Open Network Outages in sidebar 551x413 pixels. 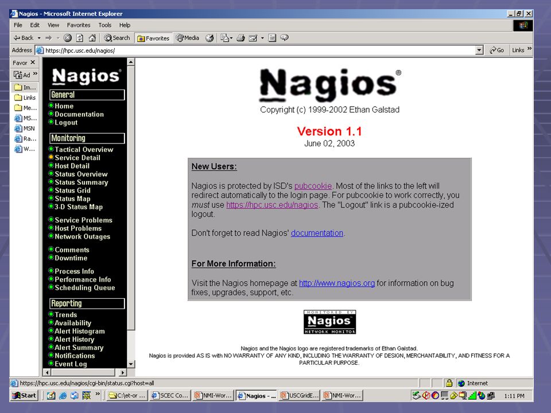pos(82,236)
